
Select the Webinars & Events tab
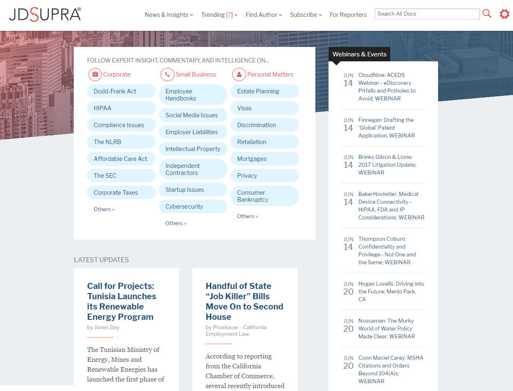(x=359, y=54)
